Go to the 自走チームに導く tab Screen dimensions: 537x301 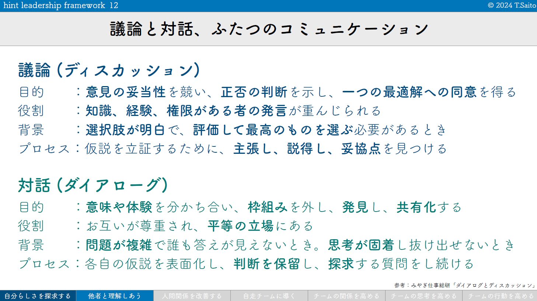point(269,296)
